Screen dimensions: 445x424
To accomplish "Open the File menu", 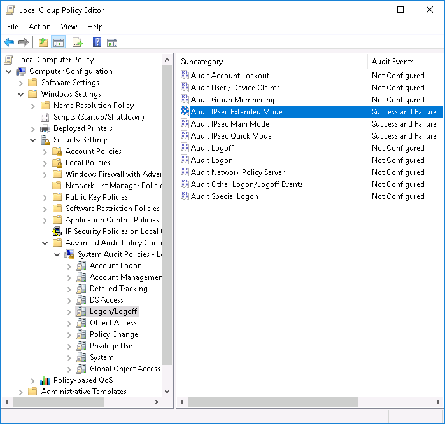I will point(13,26).
